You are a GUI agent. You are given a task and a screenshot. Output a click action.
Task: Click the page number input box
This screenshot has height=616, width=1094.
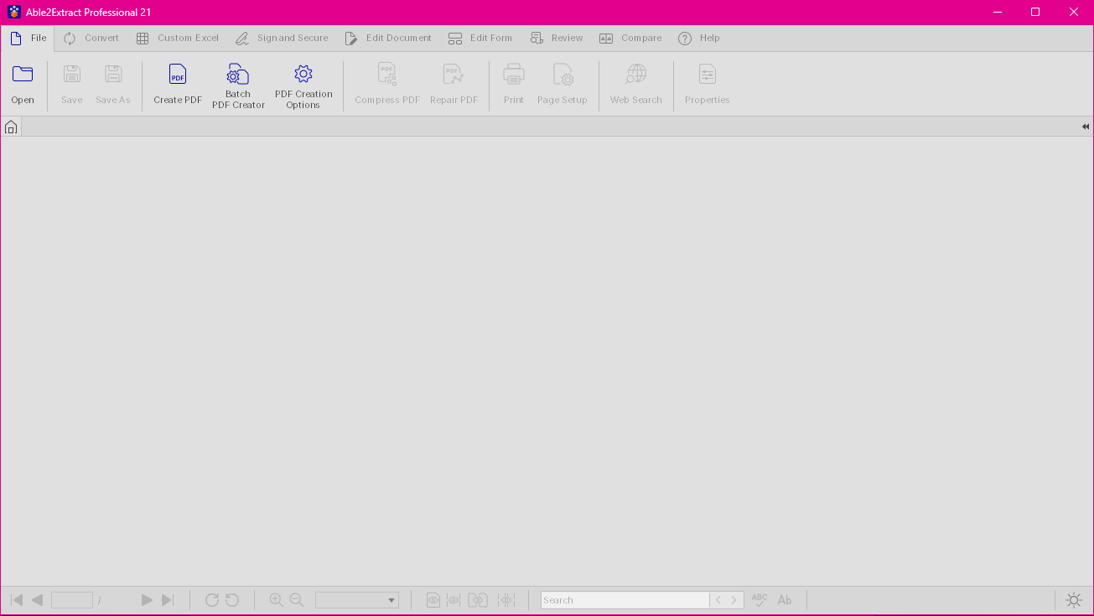tap(72, 600)
